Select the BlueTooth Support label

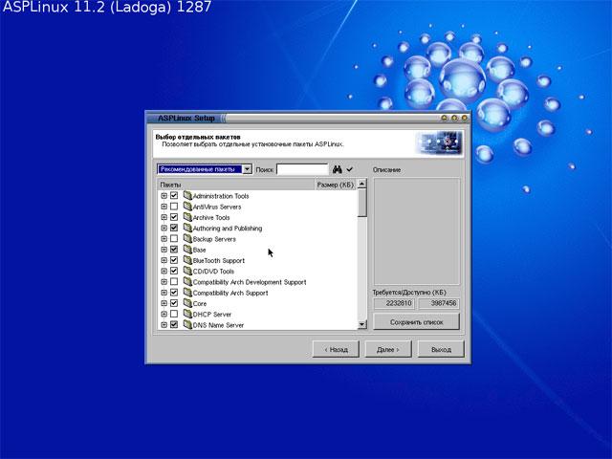[x=219, y=260]
